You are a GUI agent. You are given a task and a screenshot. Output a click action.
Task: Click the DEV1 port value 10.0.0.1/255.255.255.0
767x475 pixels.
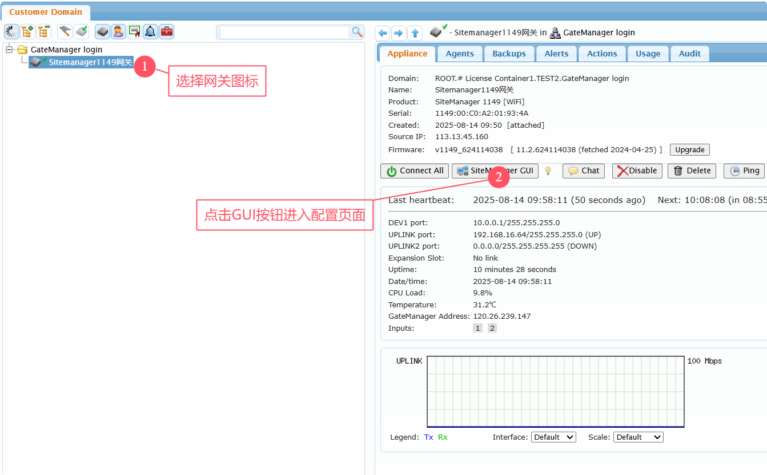pos(516,222)
